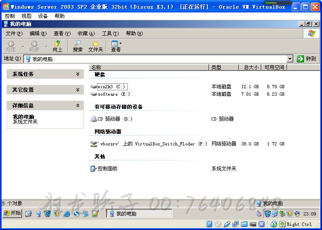
Task: Open the 收藏(A) menu
Action: click(x=86, y=34)
